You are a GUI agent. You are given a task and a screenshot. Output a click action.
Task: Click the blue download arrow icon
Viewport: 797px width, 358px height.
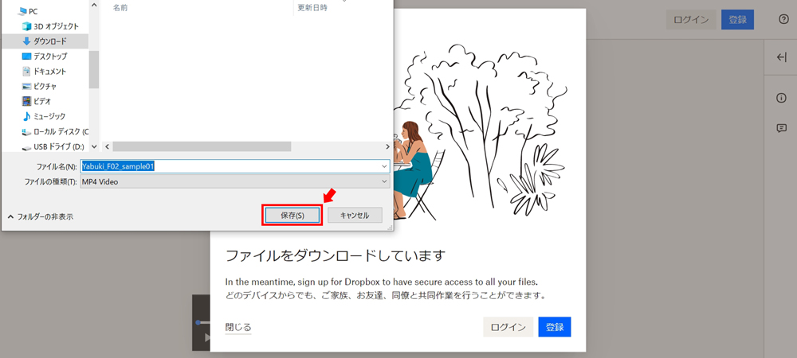click(26, 41)
